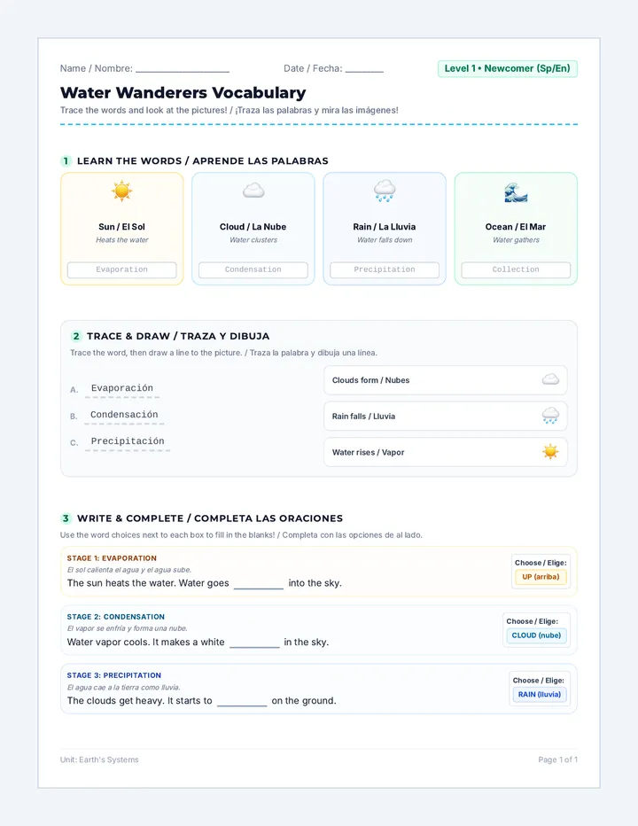This screenshot has height=826, width=638.
Task: Click the Water rises / Vapor match box
Action: click(446, 452)
